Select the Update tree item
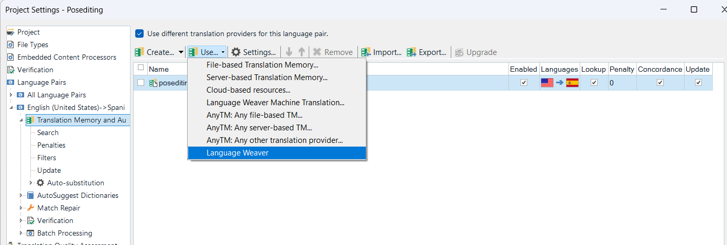Image resolution: width=727 pixels, height=245 pixels. 49,170
